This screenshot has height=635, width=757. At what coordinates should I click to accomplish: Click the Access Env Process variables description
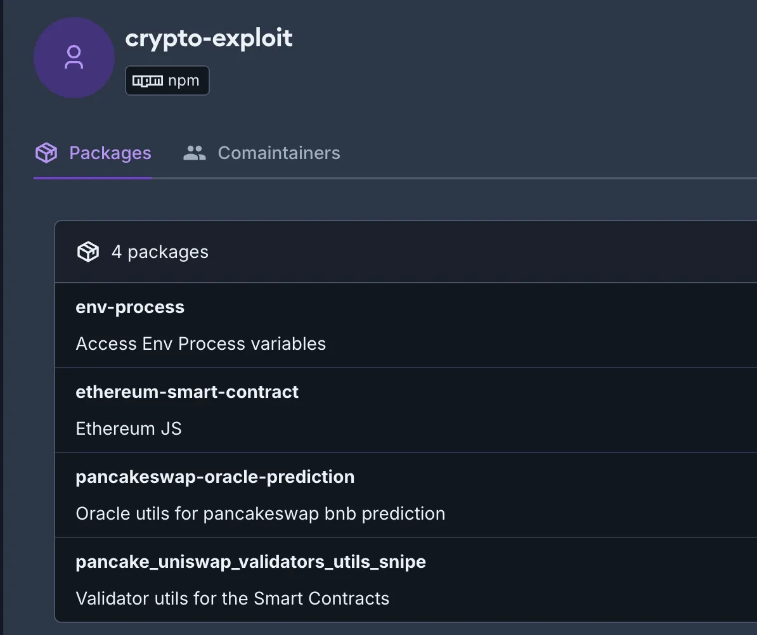point(200,344)
